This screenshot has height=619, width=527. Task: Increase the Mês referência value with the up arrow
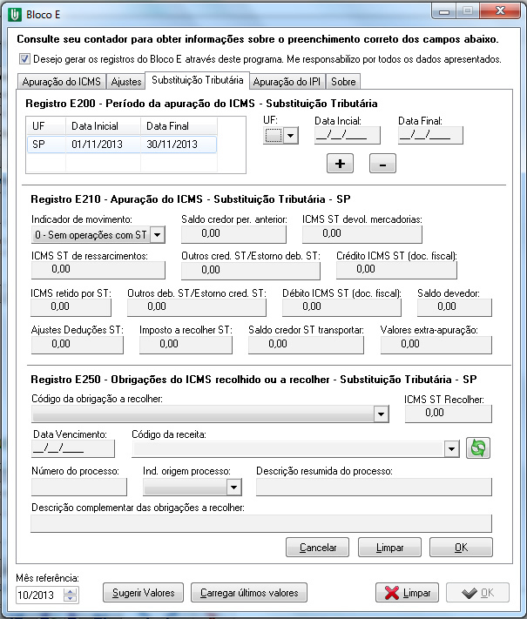point(71,590)
